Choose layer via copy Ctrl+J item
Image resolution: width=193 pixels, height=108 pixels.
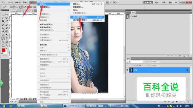(87, 17)
